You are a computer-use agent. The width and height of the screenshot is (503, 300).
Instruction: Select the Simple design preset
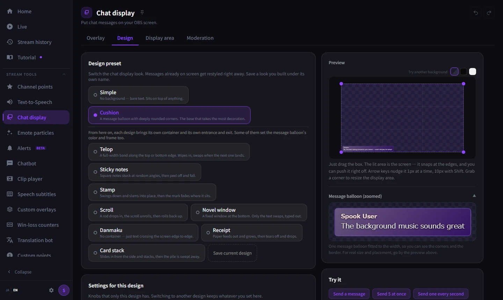point(138,95)
